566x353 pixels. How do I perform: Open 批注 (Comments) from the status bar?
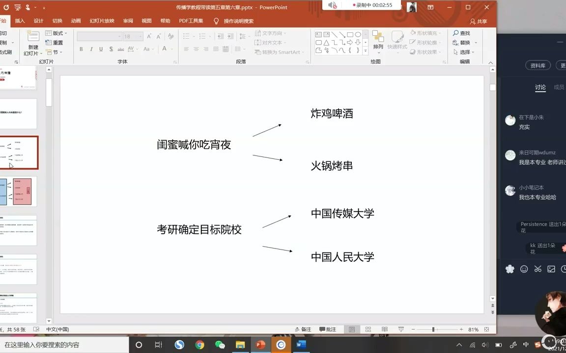327,329
